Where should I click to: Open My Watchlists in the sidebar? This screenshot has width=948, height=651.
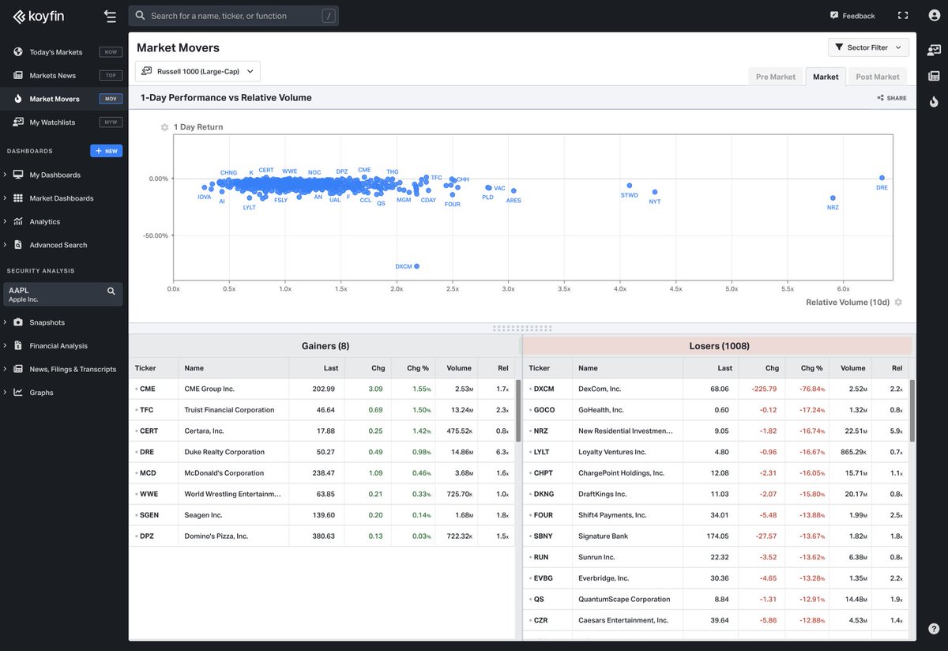pos(64,122)
